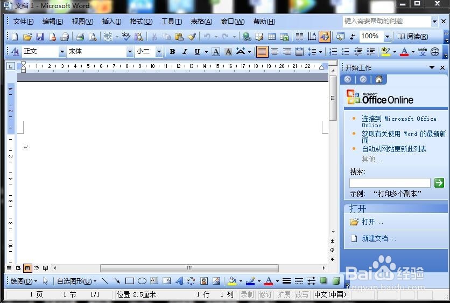Open the zoom 100% dropdown

[x=387, y=37]
